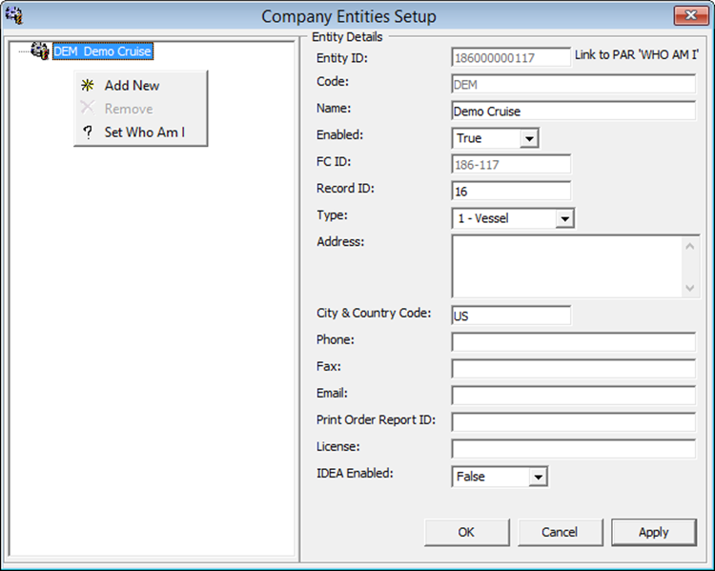Click the Phone input field
The width and height of the screenshot is (715, 571).
coord(574,342)
